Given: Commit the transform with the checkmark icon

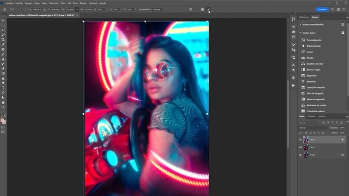Looking at the screenshot, I should tap(208, 10).
